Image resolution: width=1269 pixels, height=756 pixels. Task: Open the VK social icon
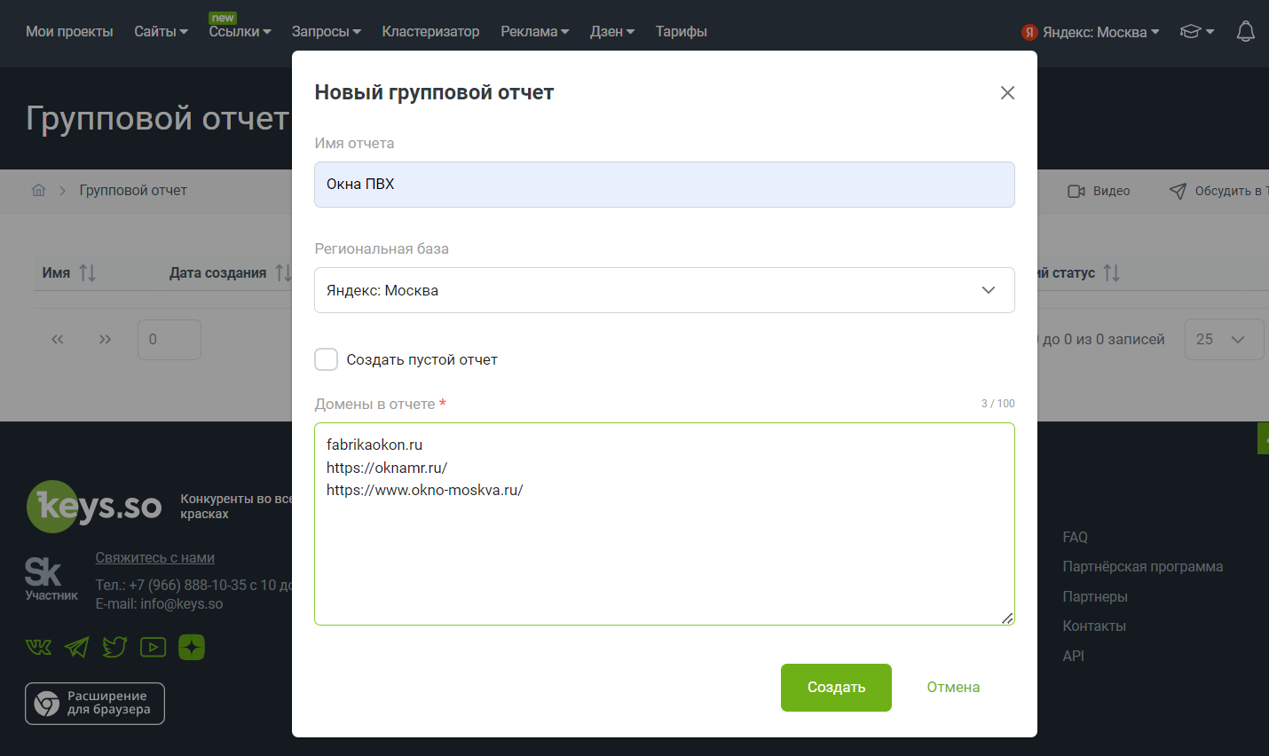tap(38, 648)
